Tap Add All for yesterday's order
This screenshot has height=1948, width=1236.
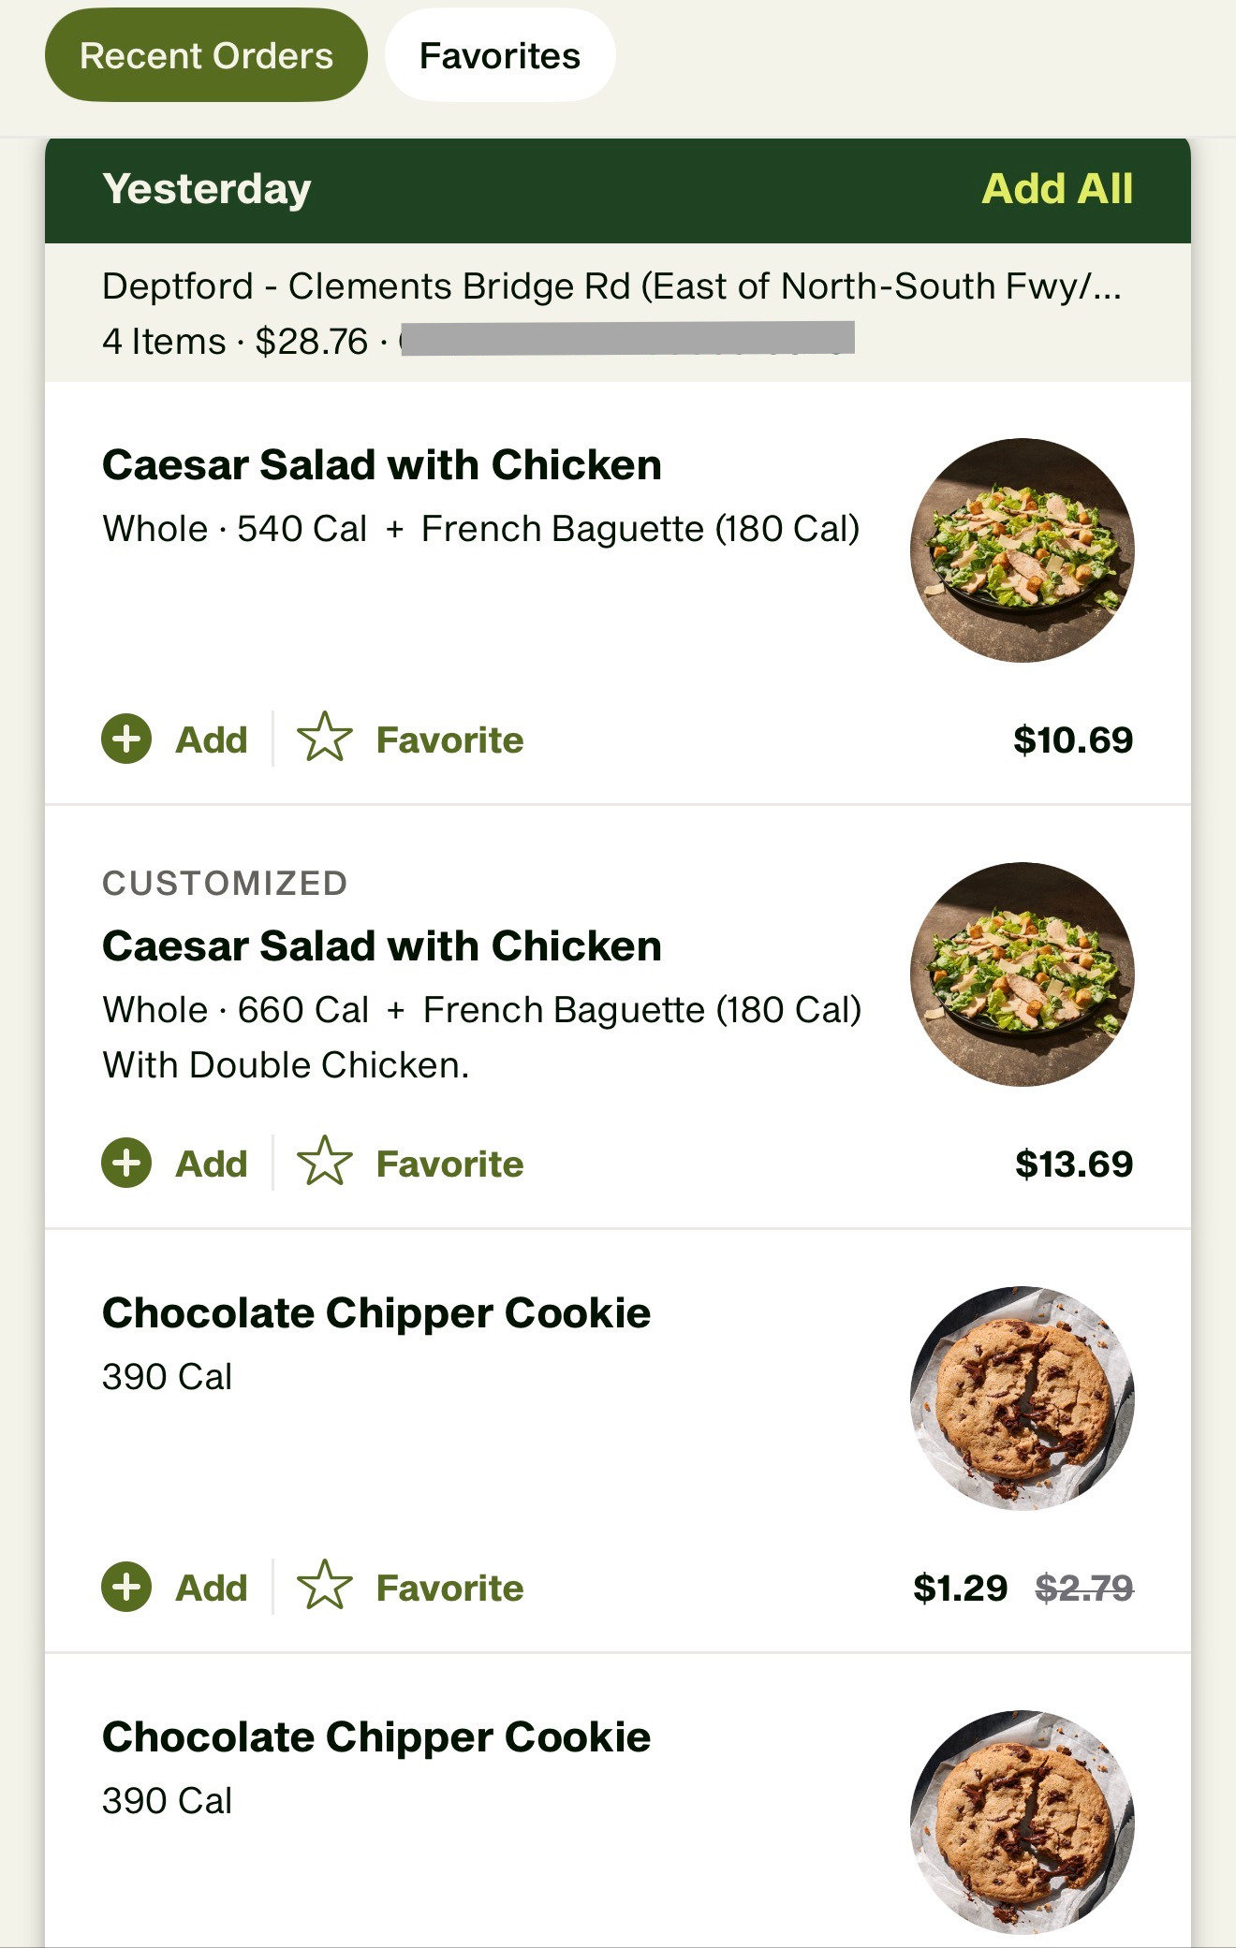point(1056,188)
